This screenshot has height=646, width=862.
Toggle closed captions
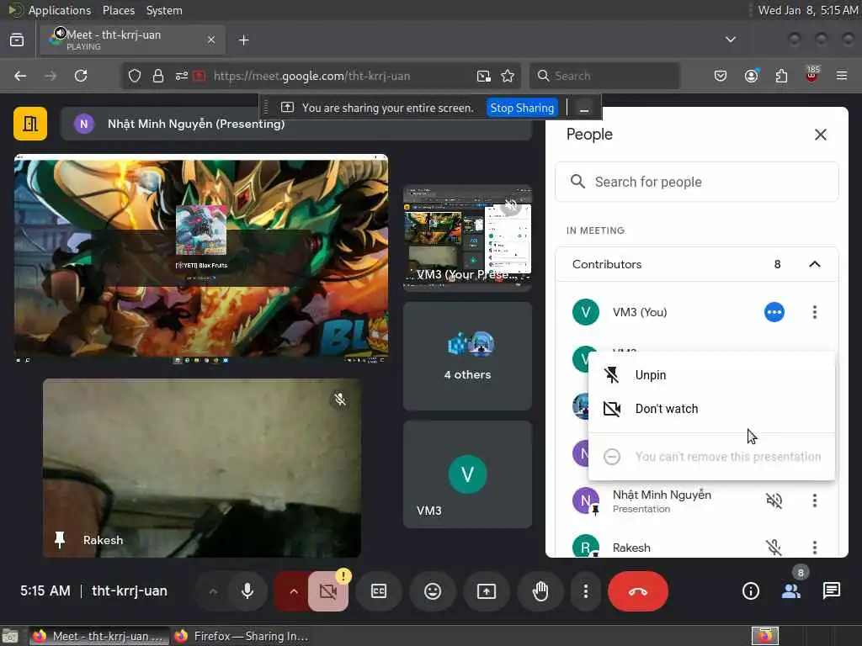(x=379, y=591)
